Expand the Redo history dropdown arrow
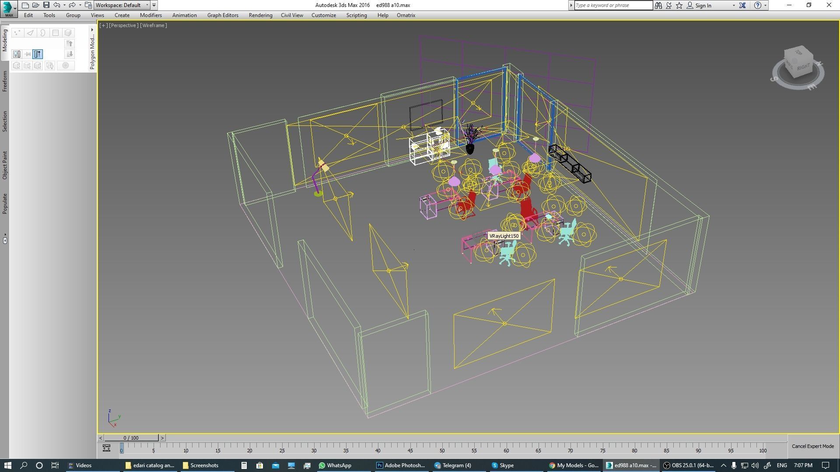 click(80, 5)
